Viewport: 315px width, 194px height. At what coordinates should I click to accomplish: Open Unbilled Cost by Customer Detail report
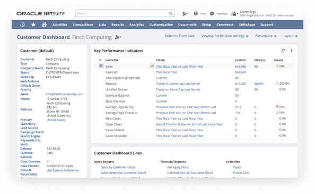(x=190, y=172)
